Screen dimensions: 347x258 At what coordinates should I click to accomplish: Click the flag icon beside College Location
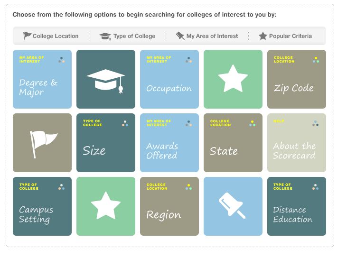click(28, 36)
